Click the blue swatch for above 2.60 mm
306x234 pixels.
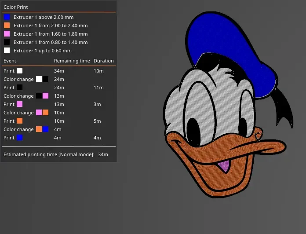coord(7,17)
